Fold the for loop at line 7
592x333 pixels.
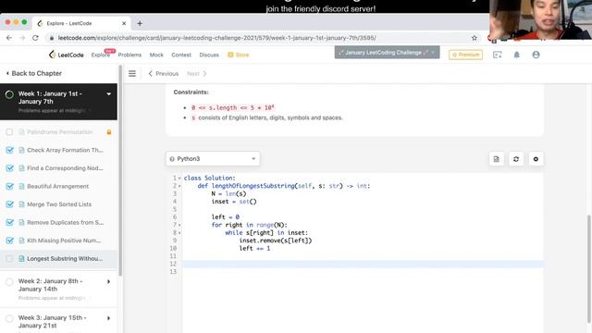179,225
